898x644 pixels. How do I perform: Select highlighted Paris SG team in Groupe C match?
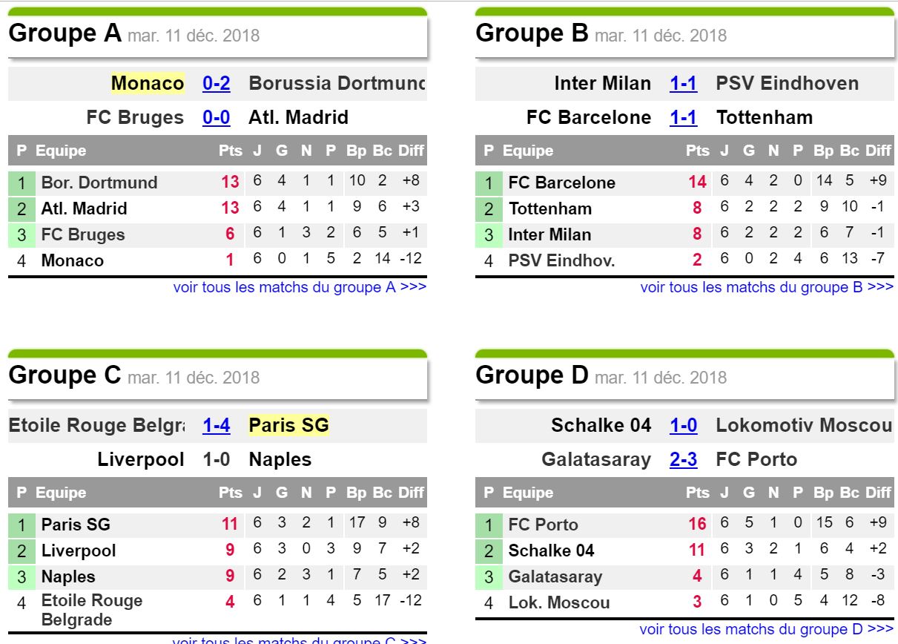[288, 425]
